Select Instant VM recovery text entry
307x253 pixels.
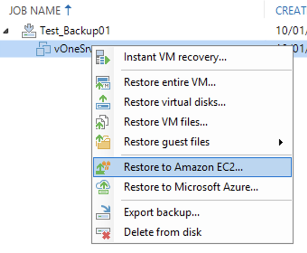pyautogui.click(x=175, y=57)
